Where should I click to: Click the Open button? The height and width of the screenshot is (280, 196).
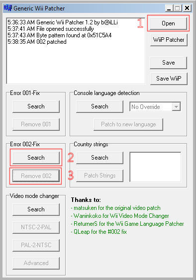point(168,23)
